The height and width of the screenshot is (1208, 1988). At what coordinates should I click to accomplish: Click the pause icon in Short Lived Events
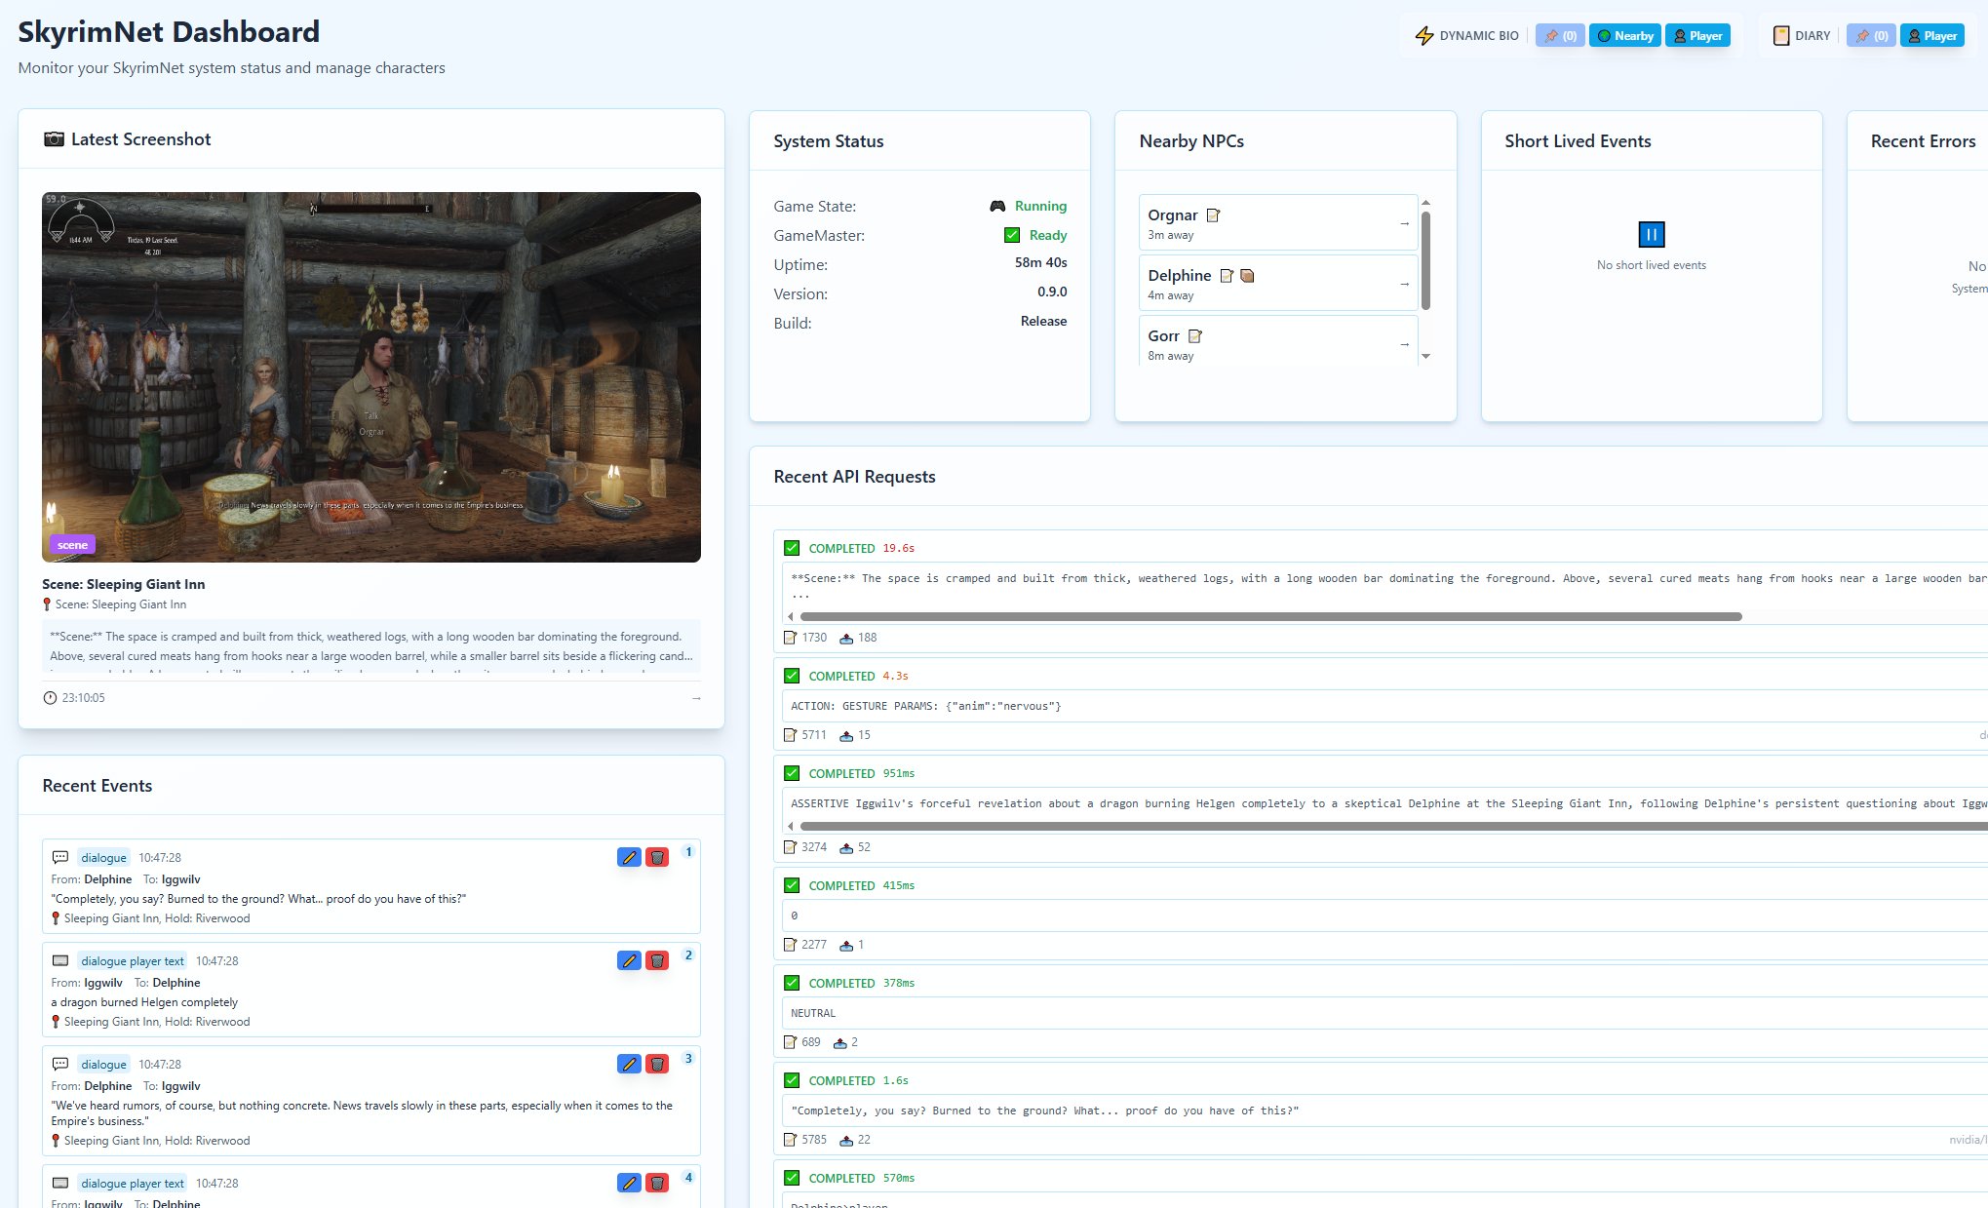(x=1651, y=235)
